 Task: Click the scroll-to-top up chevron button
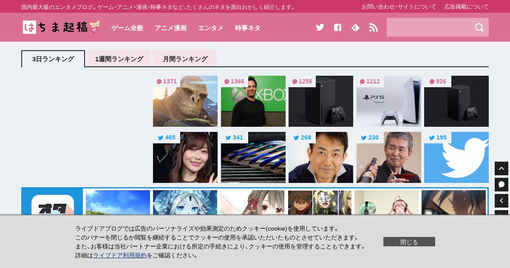501,168
